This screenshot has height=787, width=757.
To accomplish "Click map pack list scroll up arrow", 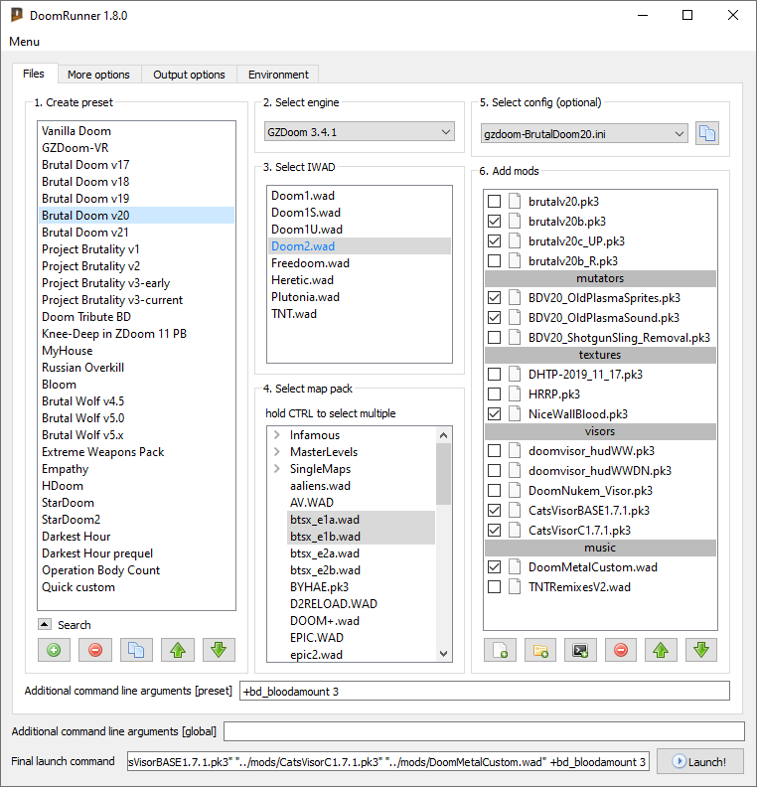I will [443, 435].
